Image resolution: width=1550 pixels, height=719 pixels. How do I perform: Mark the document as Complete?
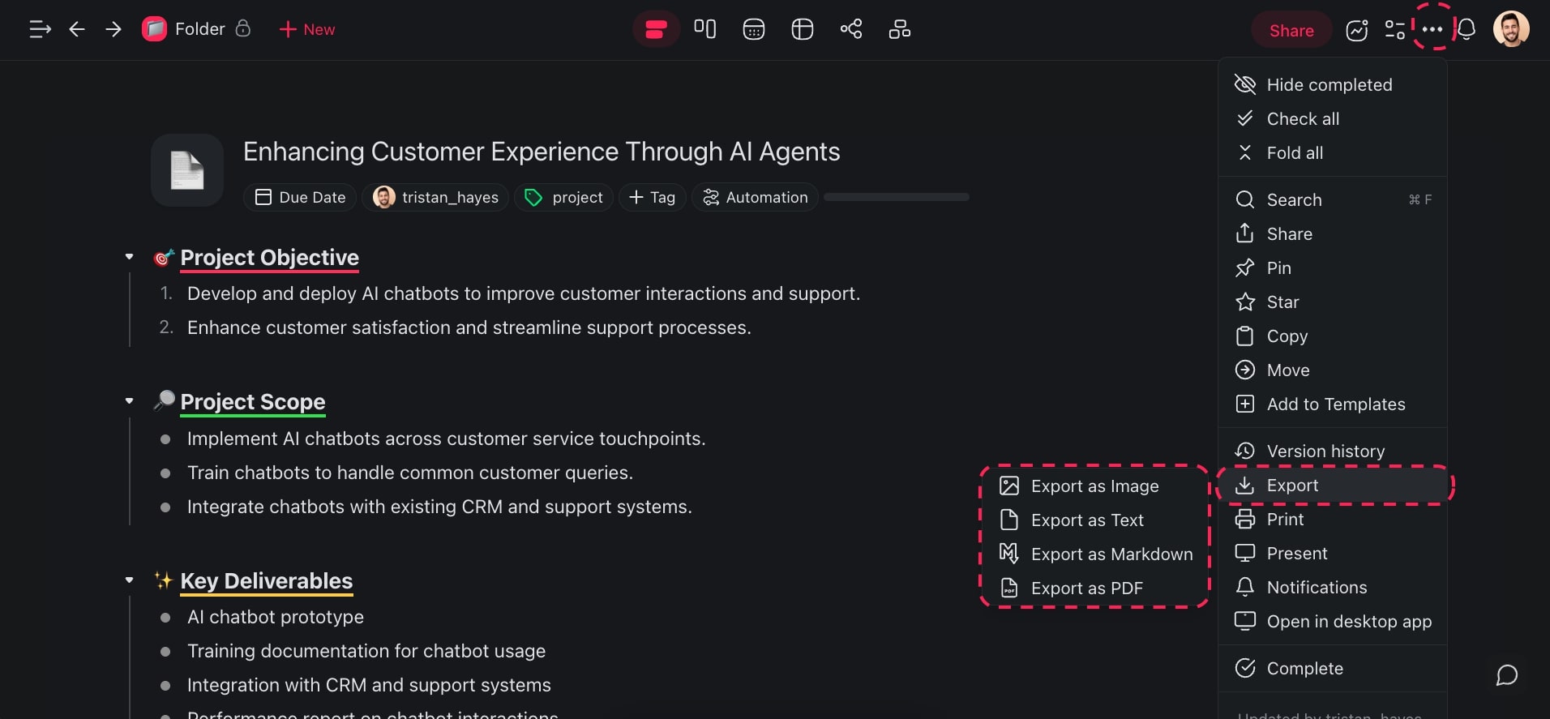coord(1304,669)
